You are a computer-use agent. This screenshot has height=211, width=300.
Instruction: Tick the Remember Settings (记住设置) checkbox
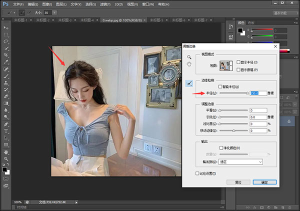click(198, 173)
